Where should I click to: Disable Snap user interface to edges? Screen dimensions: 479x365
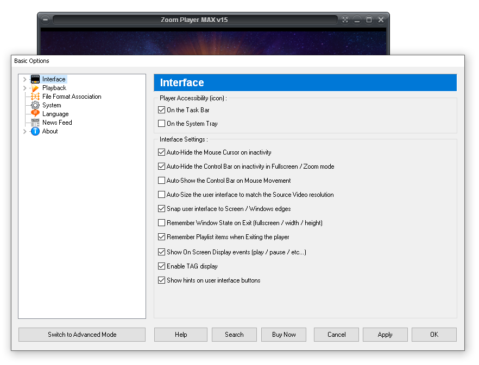(x=162, y=209)
